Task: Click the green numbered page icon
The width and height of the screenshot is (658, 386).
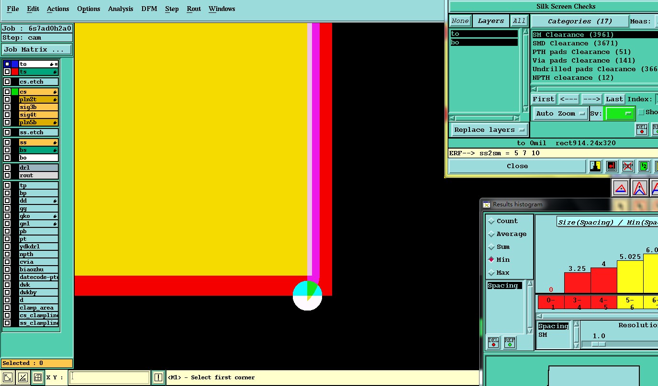Action: (644, 166)
